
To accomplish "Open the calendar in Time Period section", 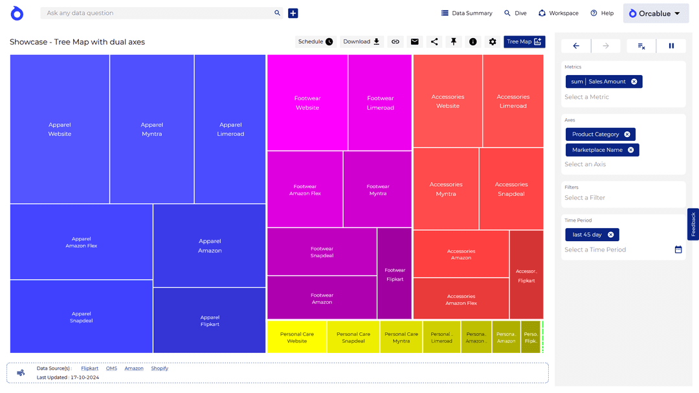I will [678, 249].
